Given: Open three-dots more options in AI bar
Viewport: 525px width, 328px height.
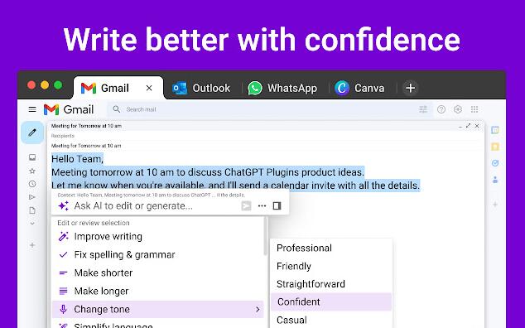Looking at the screenshot, I should 262,205.
